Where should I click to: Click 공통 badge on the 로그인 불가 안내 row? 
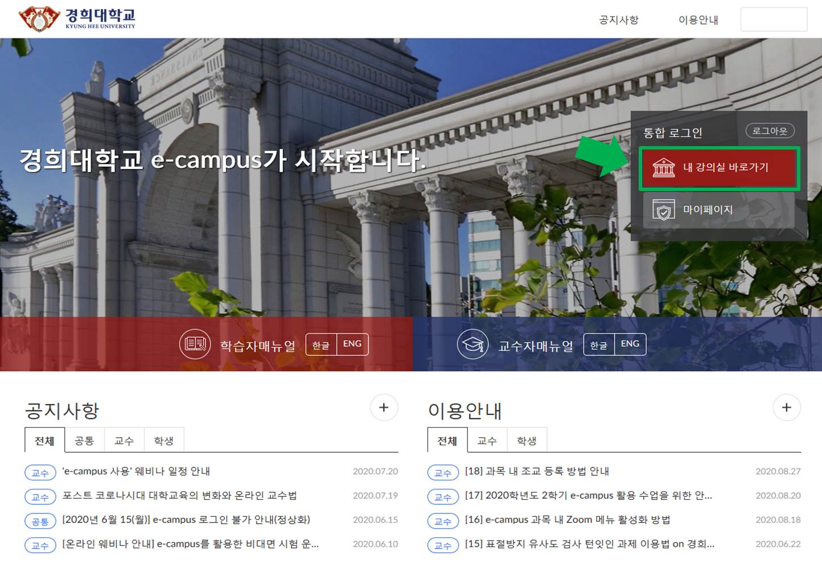40,521
